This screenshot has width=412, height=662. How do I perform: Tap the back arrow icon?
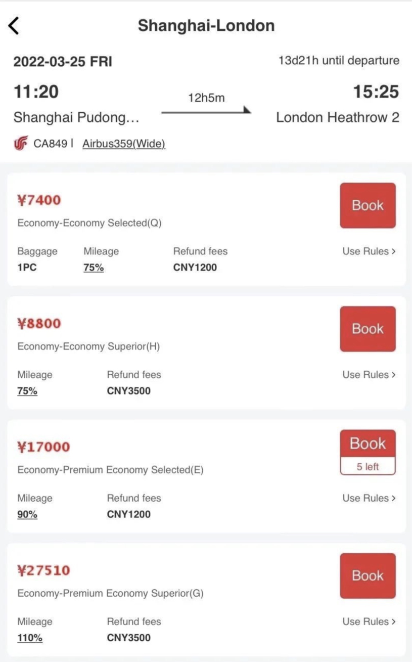click(14, 25)
